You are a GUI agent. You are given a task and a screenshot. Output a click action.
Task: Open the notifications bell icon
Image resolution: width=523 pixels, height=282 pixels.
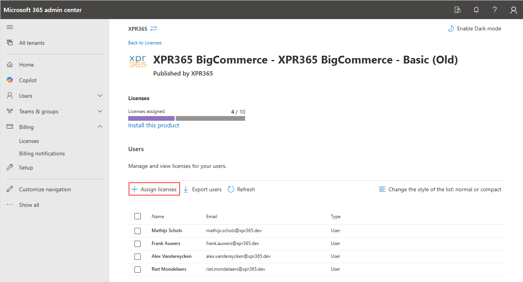(476, 10)
